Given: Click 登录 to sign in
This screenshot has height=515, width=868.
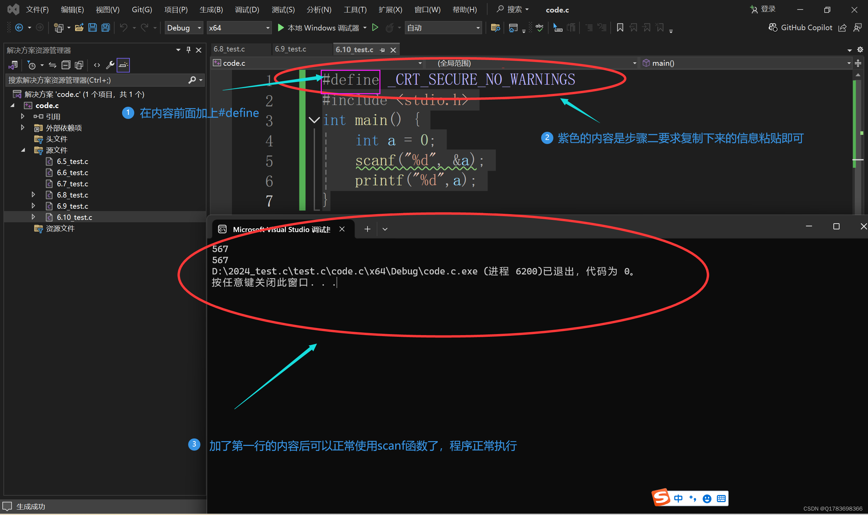Looking at the screenshot, I should 763,9.
